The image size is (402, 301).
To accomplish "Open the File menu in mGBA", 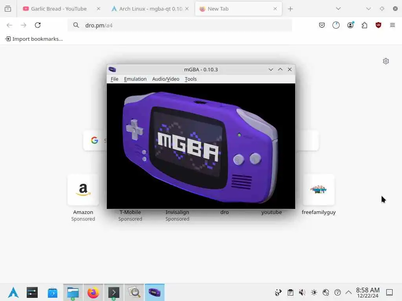I will point(114,79).
